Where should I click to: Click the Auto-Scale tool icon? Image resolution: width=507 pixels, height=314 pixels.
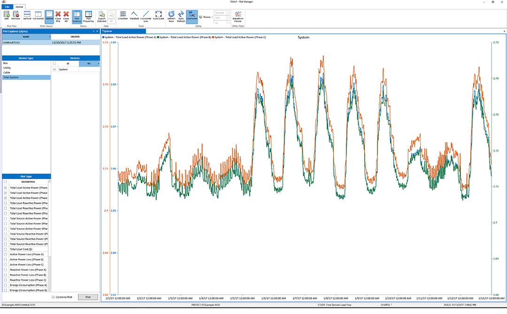click(x=158, y=15)
